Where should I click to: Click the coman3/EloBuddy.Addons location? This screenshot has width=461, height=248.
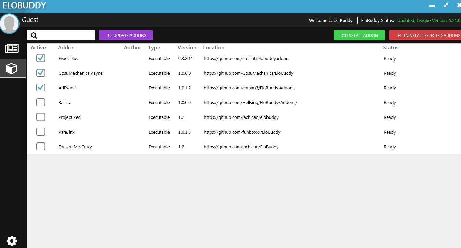249,88
